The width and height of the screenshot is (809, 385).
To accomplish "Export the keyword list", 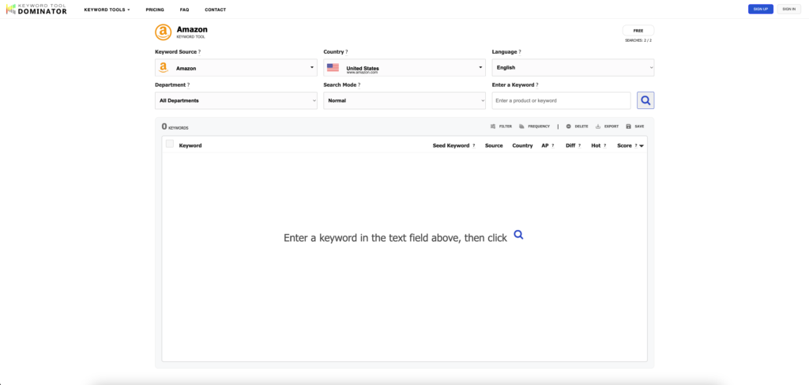I will click(x=607, y=126).
